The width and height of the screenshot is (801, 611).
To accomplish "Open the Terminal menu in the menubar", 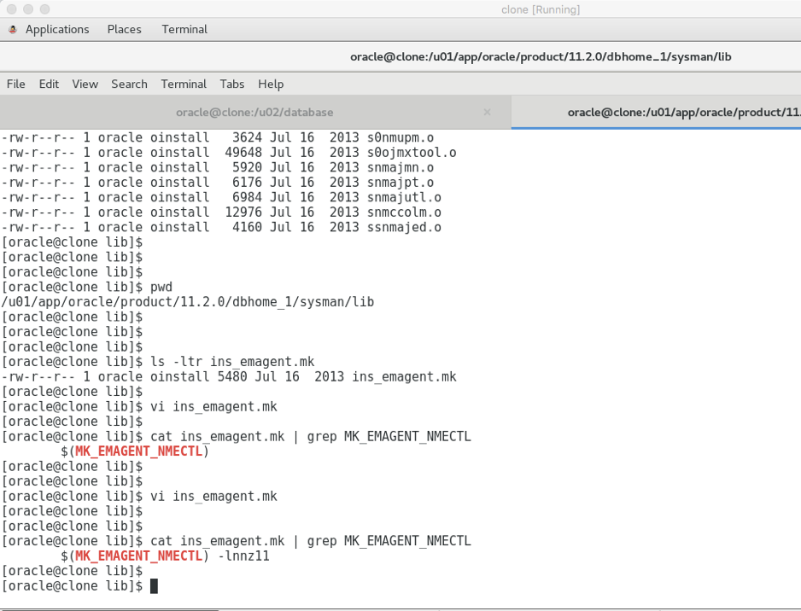I will click(184, 84).
